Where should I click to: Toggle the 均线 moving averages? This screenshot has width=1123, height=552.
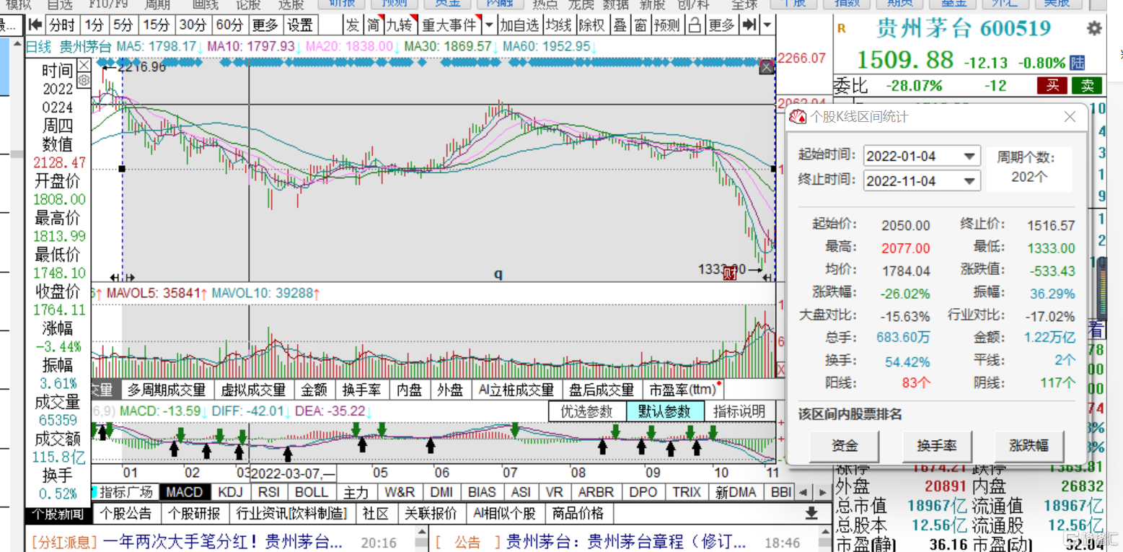[559, 25]
